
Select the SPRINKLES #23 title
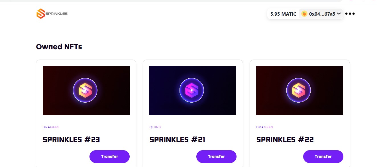(x=71, y=140)
